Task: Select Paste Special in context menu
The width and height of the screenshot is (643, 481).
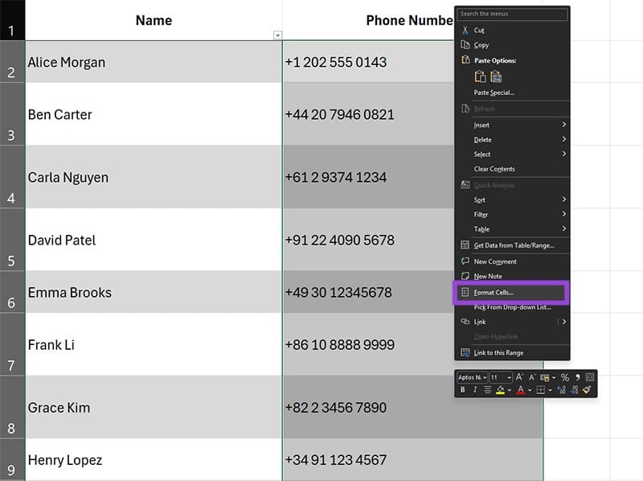Action: [493, 93]
